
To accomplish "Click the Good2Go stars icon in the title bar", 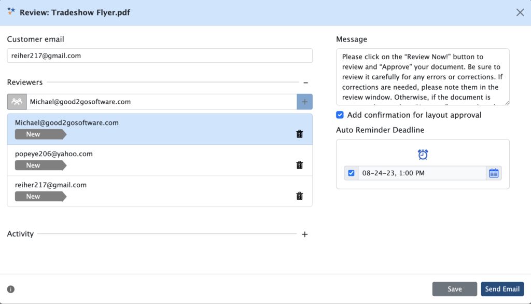I will pyautogui.click(x=10, y=11).
